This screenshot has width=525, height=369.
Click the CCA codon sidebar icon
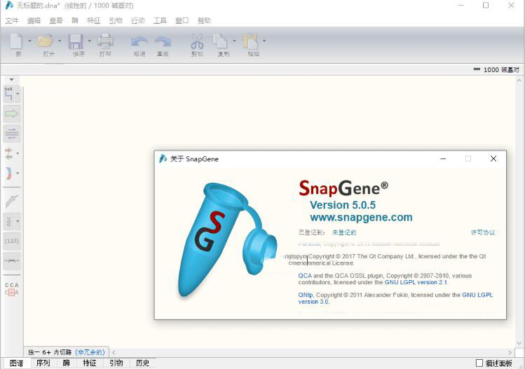click(x=11, y=288)
